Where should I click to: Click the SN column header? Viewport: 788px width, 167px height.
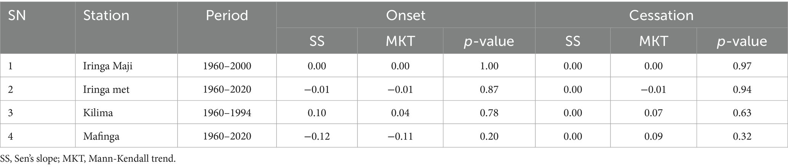[17, 16]
